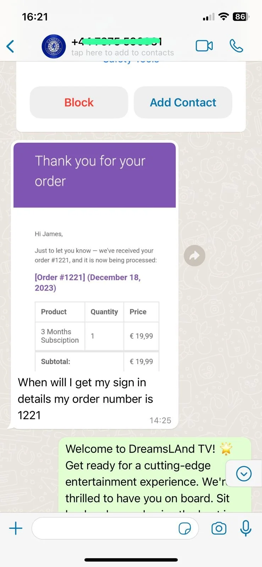
Task: Open the contact's profile picture
Action: [x=54, y=46]
